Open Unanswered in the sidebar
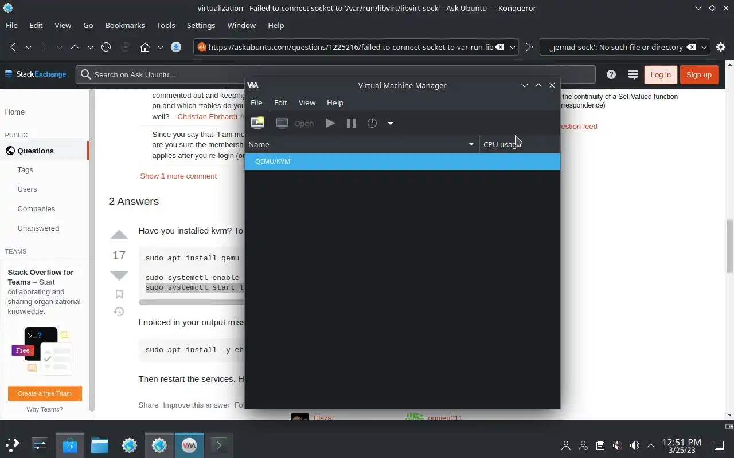This screenshot has height=458, width=734. tap(38, 228)
